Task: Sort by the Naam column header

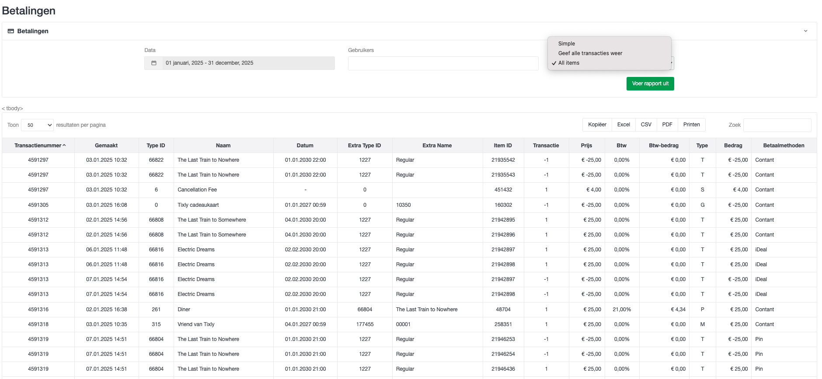Action: pyautogui.click(x=223, y=146)
